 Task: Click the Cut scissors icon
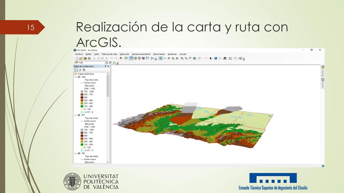pyautogui.click(x=94, y=58)
